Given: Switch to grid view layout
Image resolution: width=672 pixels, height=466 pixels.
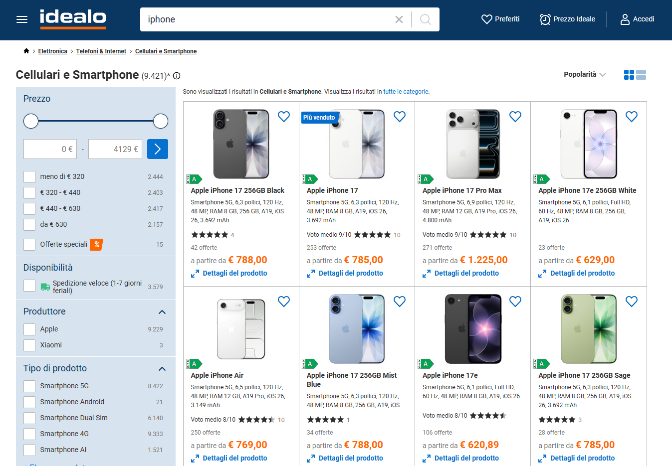Looking at the screenshot, I should [x=629, y=75].
